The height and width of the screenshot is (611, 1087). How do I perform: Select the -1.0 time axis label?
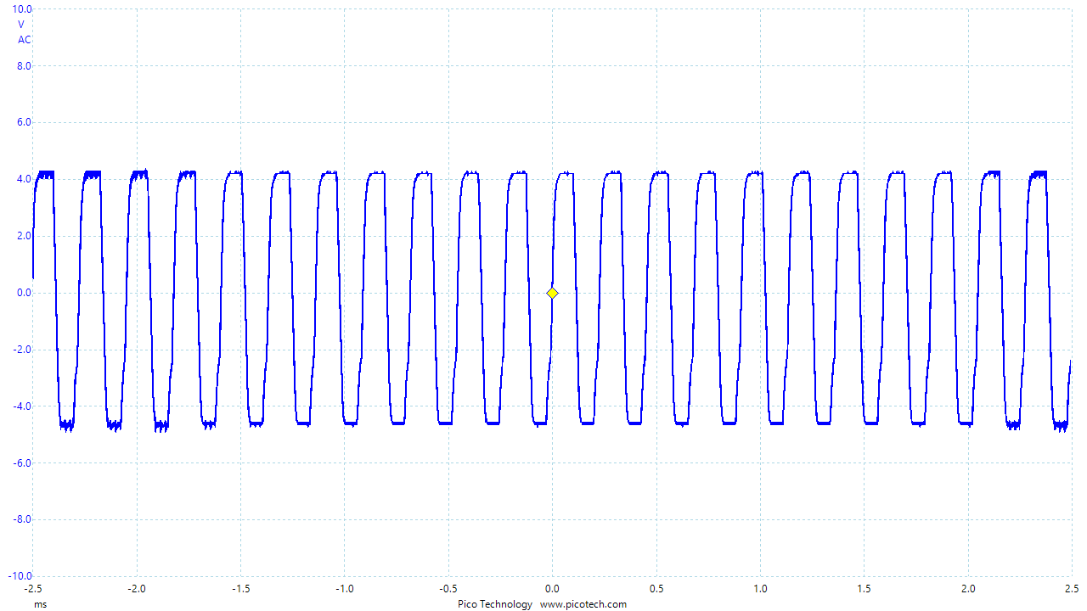coord(344,589)
